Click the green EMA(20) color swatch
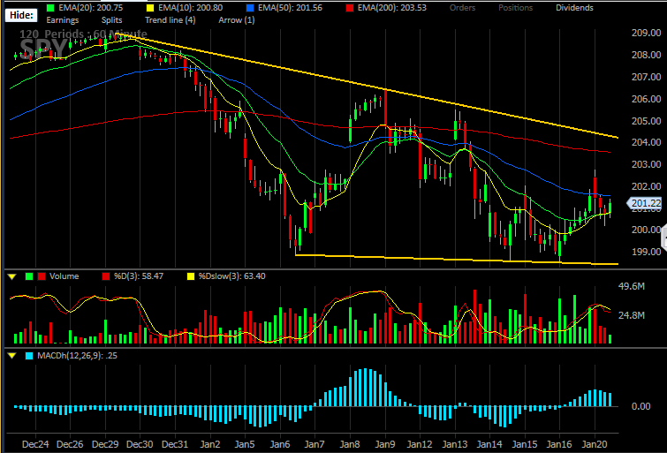667x453 pixels. tap(50, 8)
